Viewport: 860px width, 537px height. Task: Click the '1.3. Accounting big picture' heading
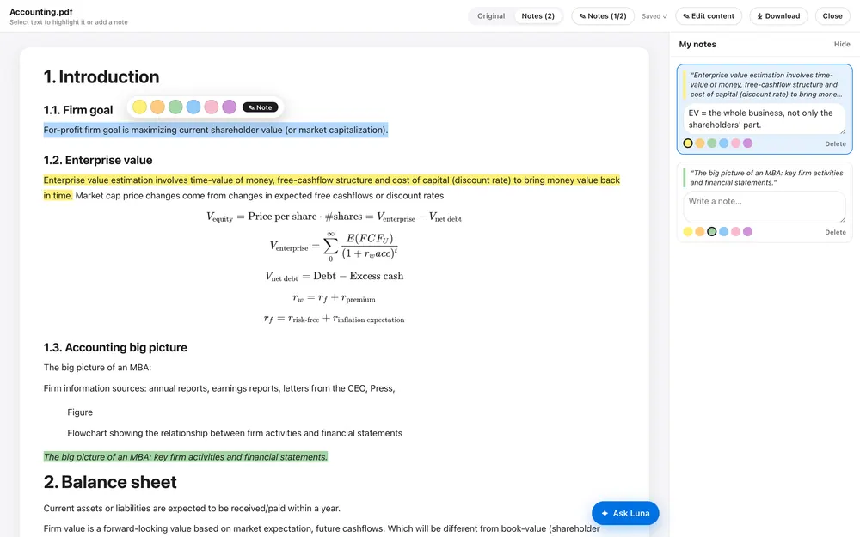[x=115, y=347]
